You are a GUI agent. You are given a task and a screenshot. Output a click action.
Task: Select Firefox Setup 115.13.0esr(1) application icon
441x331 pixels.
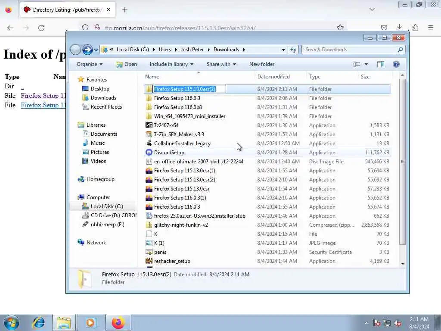tap(149, 171)
